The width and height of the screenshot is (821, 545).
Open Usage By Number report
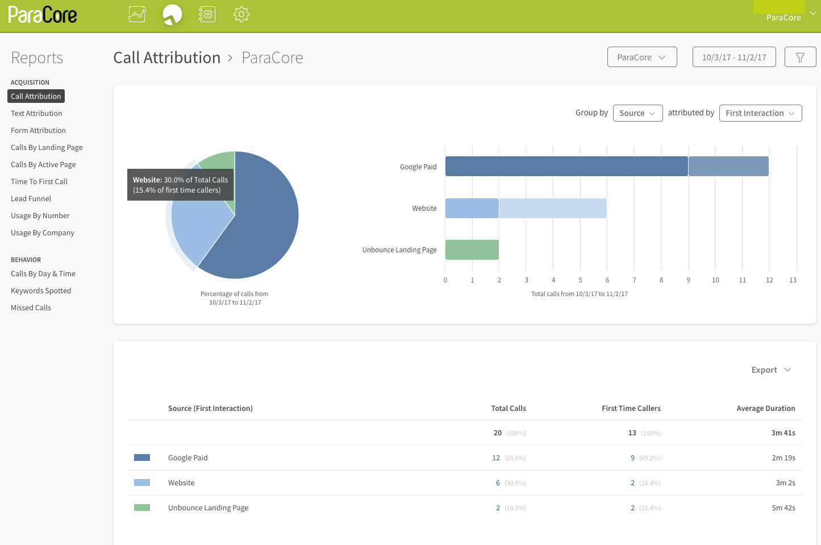(x=40, y=215)
